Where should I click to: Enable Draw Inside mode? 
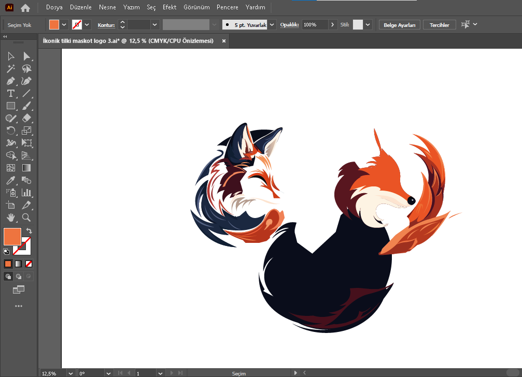click(x=29, y=276)
